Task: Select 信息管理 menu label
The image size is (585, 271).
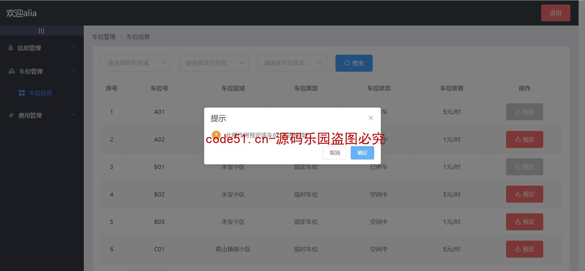Action: (x=29, y=48)
